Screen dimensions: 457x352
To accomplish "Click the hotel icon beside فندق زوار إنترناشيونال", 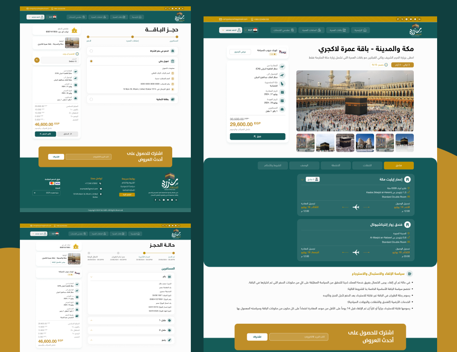I will point(407,224).
